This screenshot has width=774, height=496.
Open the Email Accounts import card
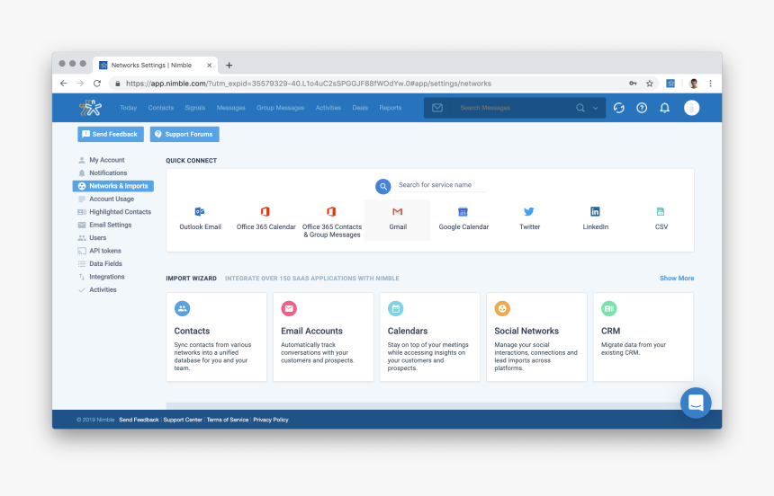[x=323, y=337]
